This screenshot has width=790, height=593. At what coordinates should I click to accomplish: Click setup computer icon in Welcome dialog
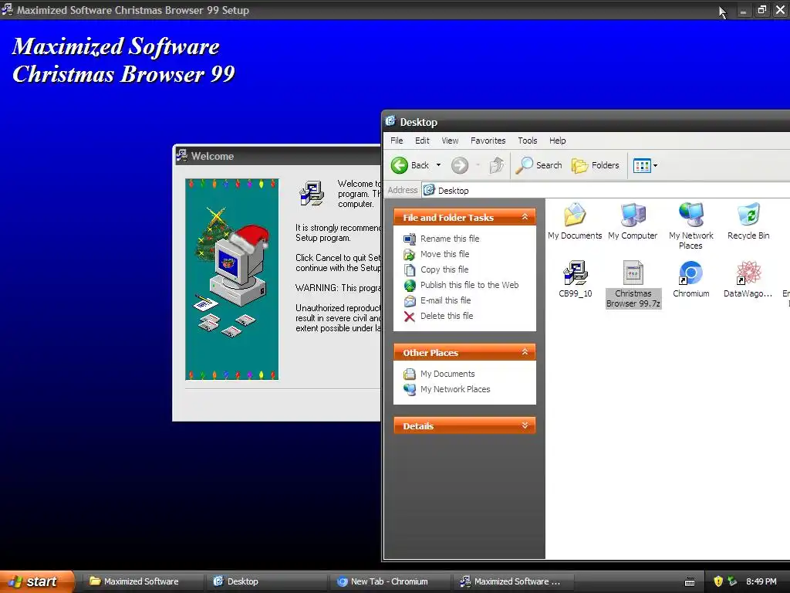pos(312,193)
